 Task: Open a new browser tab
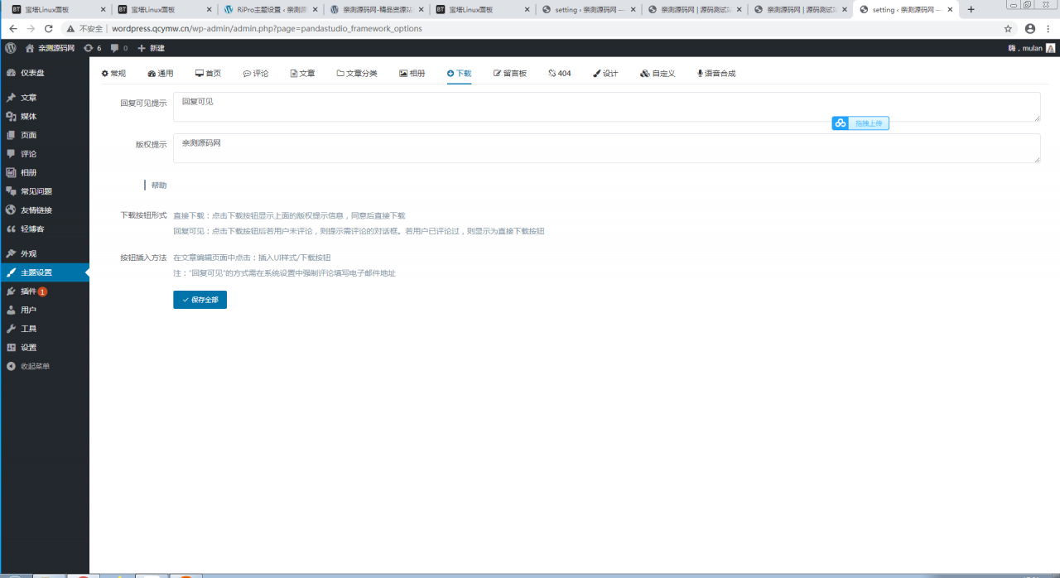pyautogui.click(x=971, y=10)
